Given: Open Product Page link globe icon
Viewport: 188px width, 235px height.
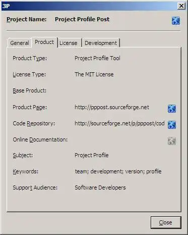Looking at the screenshot, I should (172, 109).
